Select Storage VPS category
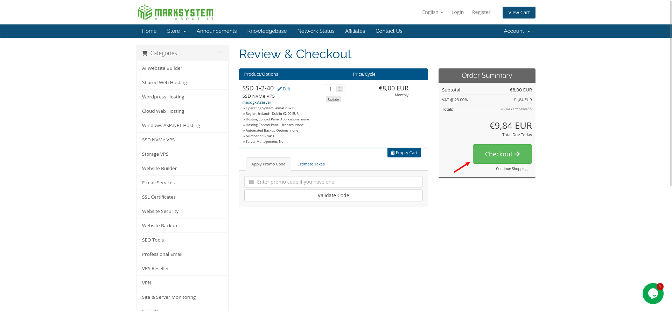Screen dimensions: 672x311 [x=182, y=154]
